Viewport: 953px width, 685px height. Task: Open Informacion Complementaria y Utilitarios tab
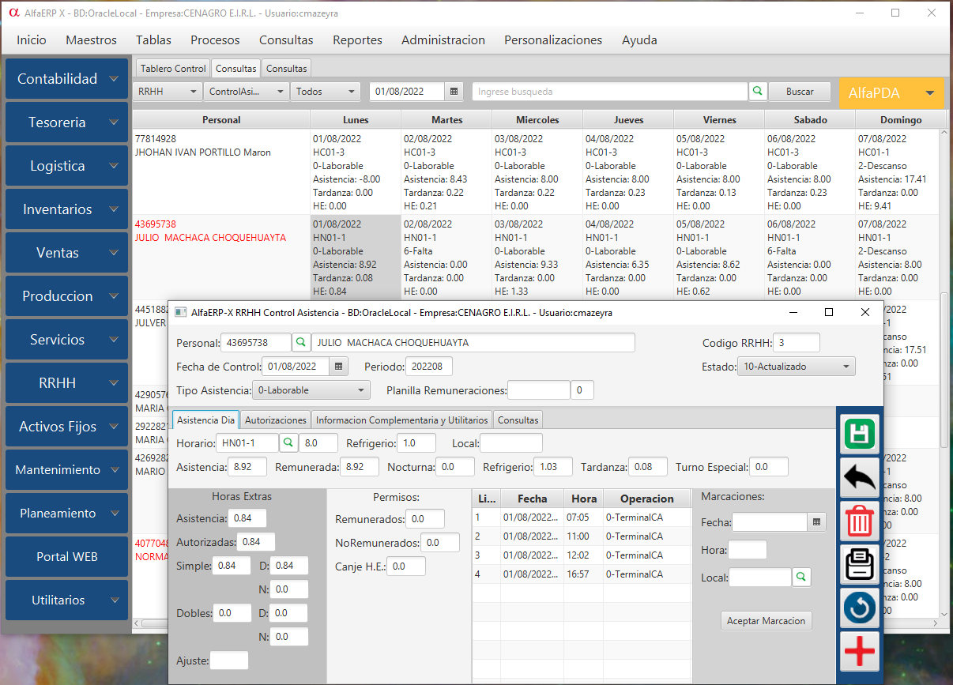coord(401,420)
